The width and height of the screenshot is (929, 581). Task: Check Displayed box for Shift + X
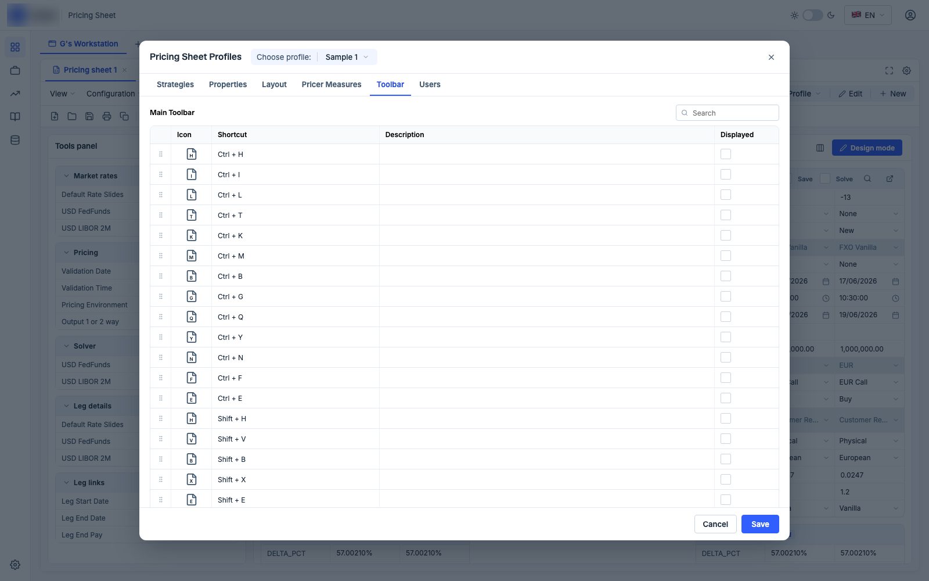point(726,479)
